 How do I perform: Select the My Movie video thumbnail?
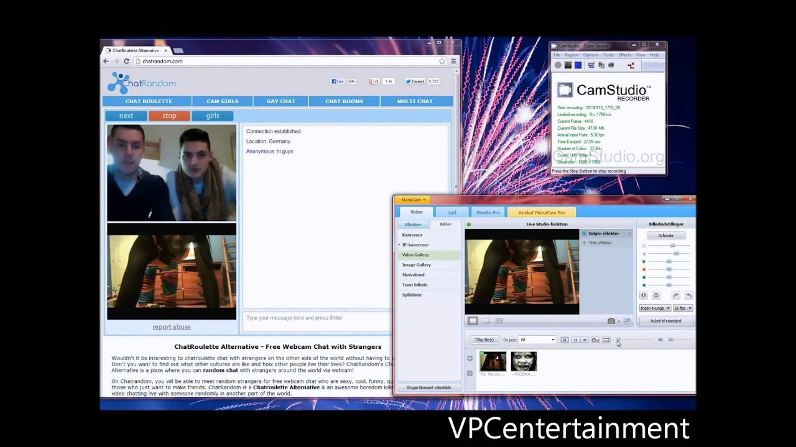(493, 361)
